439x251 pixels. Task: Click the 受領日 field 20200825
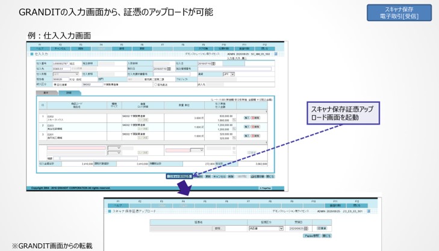(296, 229)
